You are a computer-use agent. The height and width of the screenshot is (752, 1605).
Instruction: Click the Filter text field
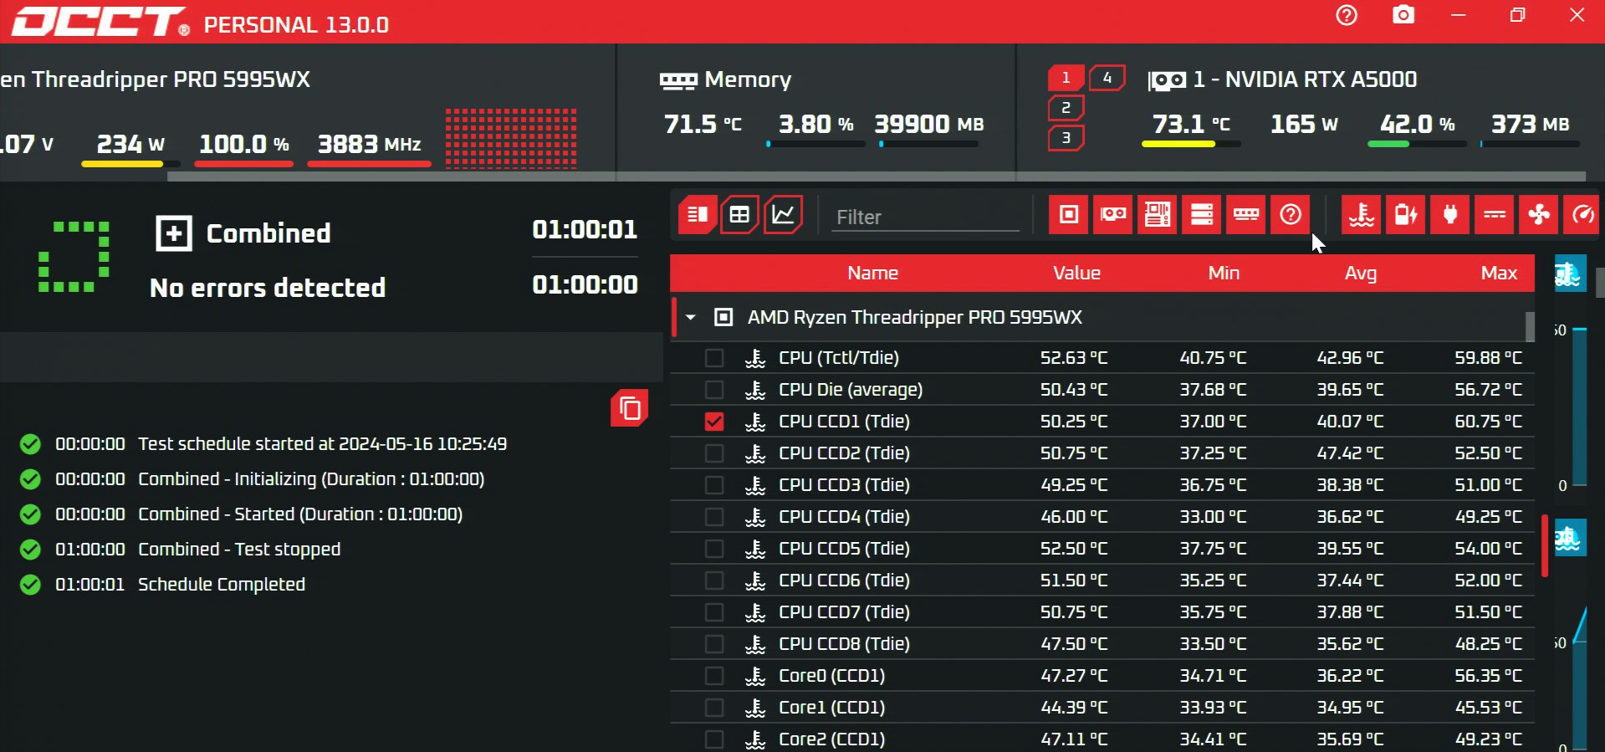925,217
